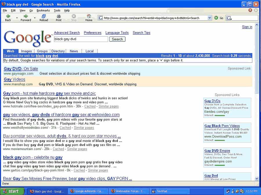Open the Preferences link
The height and width of the screenshot is (195, 261).
point(93,33)
